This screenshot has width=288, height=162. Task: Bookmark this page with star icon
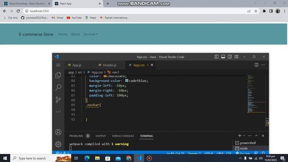click(256, 11)
